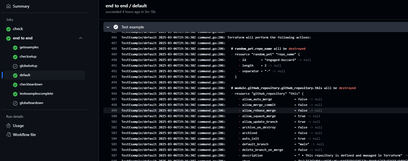This screenshot has height=161, width=408.
Task: Click the allow_squash_merge log entry
Action: 256,116
